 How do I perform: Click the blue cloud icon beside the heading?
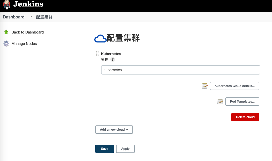(100, 39)
